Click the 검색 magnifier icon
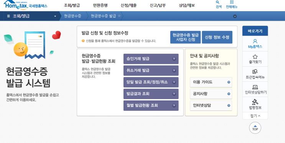Viewport: 285px width, 143px height. [x=217, y=2]
